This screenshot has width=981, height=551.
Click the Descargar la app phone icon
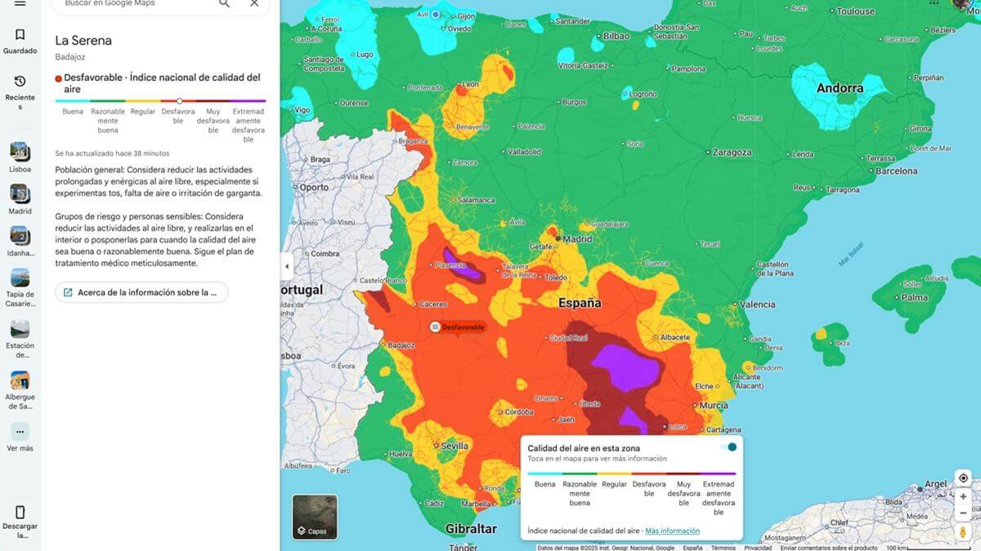click(20, 513)
